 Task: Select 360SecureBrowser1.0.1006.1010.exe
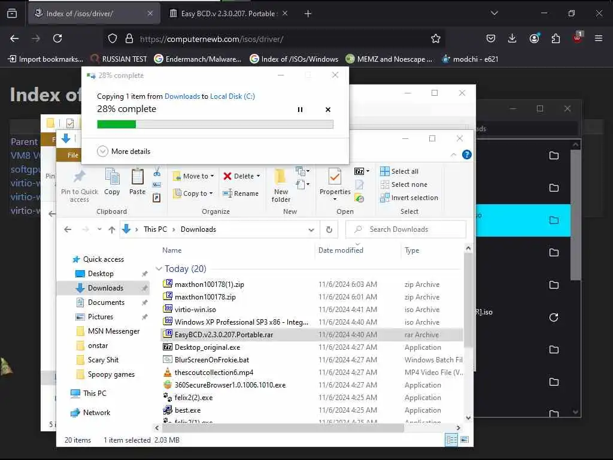[230, 385]
